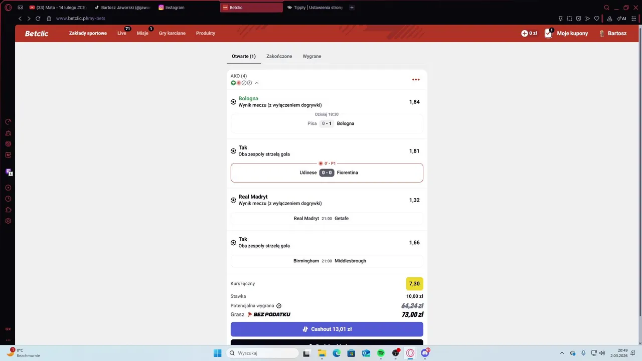Open the Live section in header

tap(122, 33)
